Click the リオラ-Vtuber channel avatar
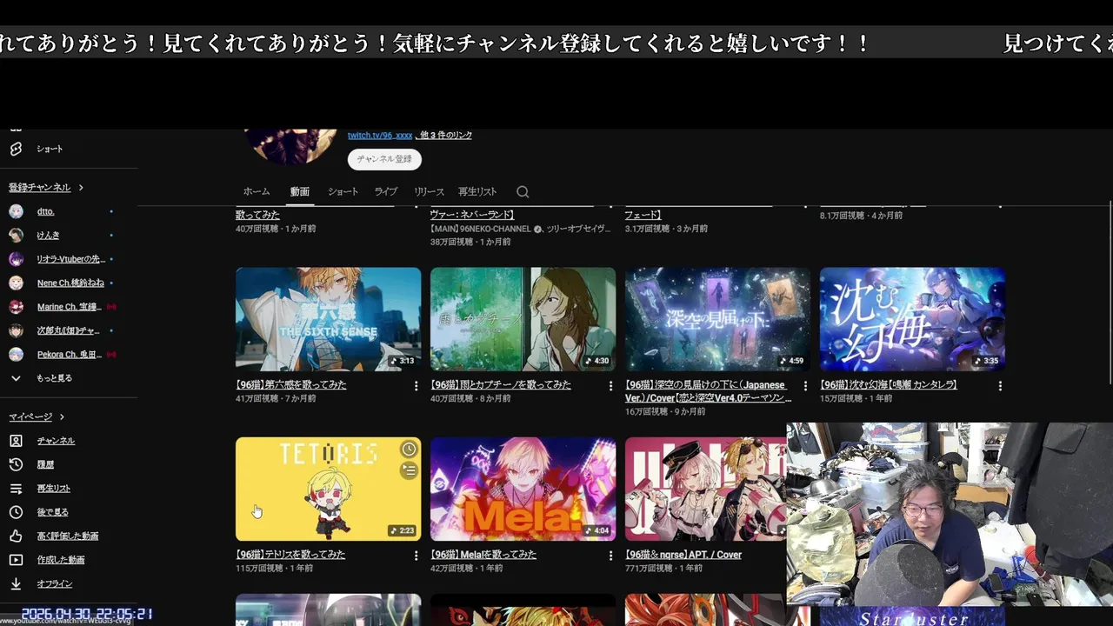The height and width of the screenshot is (626, 1113). point(16,259)
